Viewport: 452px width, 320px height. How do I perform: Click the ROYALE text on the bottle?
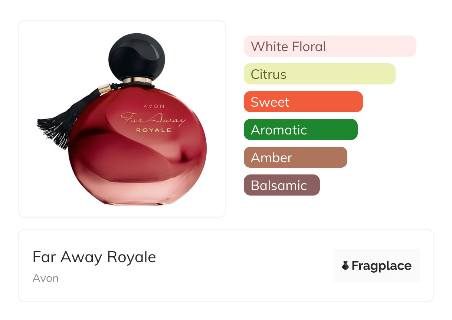point(154,130)
